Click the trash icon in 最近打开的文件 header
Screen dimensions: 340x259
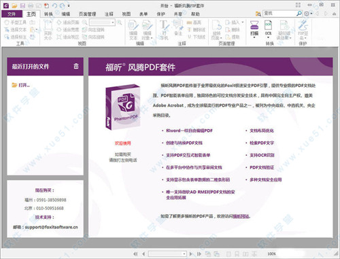tap(76, 66)
